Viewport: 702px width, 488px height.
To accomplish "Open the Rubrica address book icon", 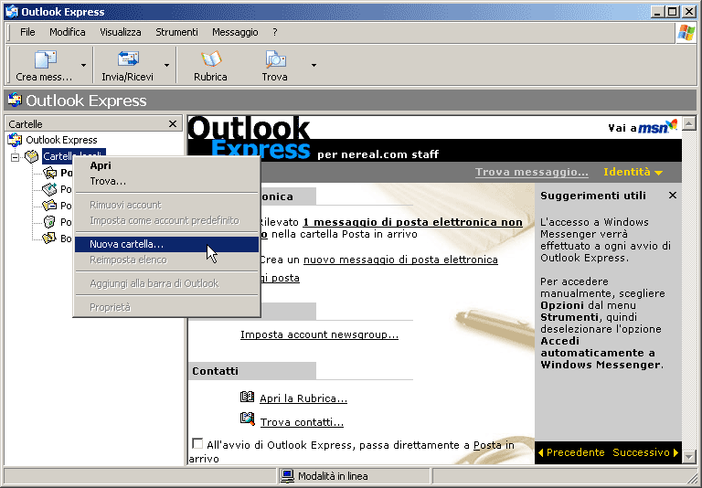I will (211, 59).
